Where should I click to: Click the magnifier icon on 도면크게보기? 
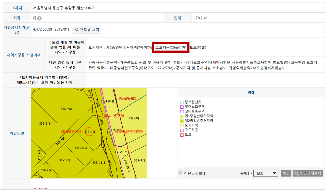click(x=296, y=173)
